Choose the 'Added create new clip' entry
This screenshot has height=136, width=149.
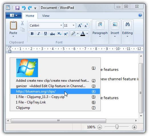pos(55,81)
